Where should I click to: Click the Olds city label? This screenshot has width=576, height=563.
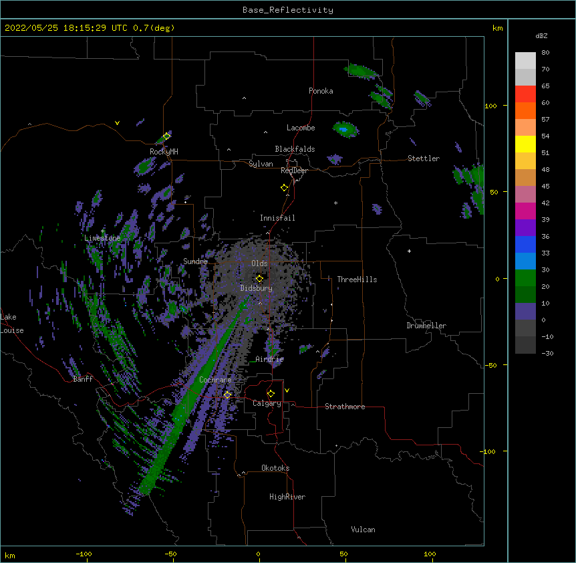tap(259, 263)
